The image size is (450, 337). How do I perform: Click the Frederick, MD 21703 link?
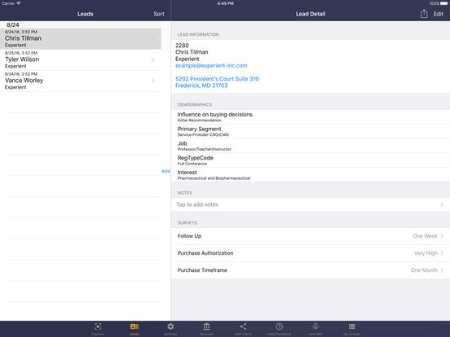click(201, 85)
